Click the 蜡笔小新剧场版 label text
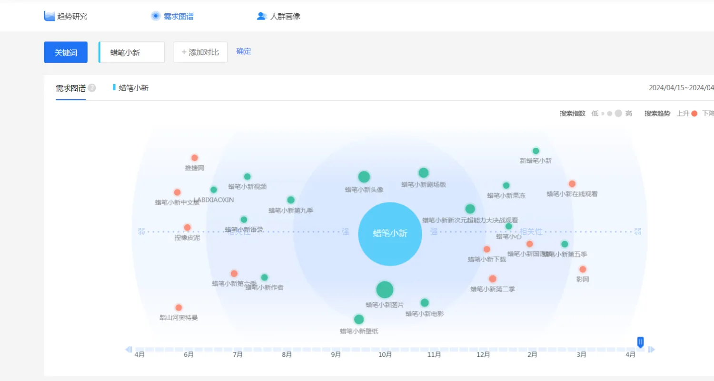This screenshot has height=381, width=714. click(x=424, y=185)
